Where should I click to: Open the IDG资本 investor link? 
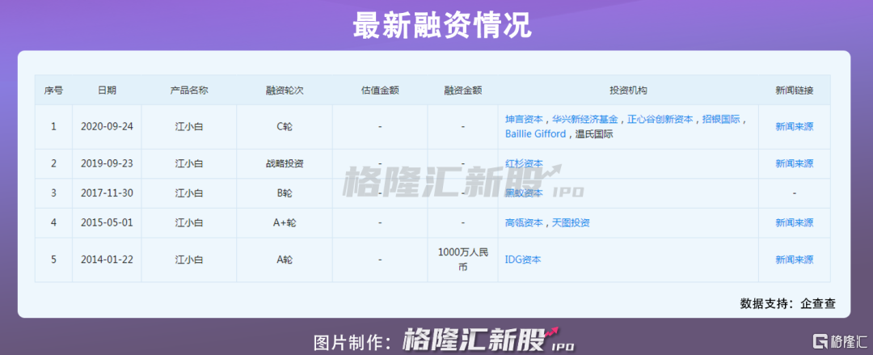[x=523, y=259]
